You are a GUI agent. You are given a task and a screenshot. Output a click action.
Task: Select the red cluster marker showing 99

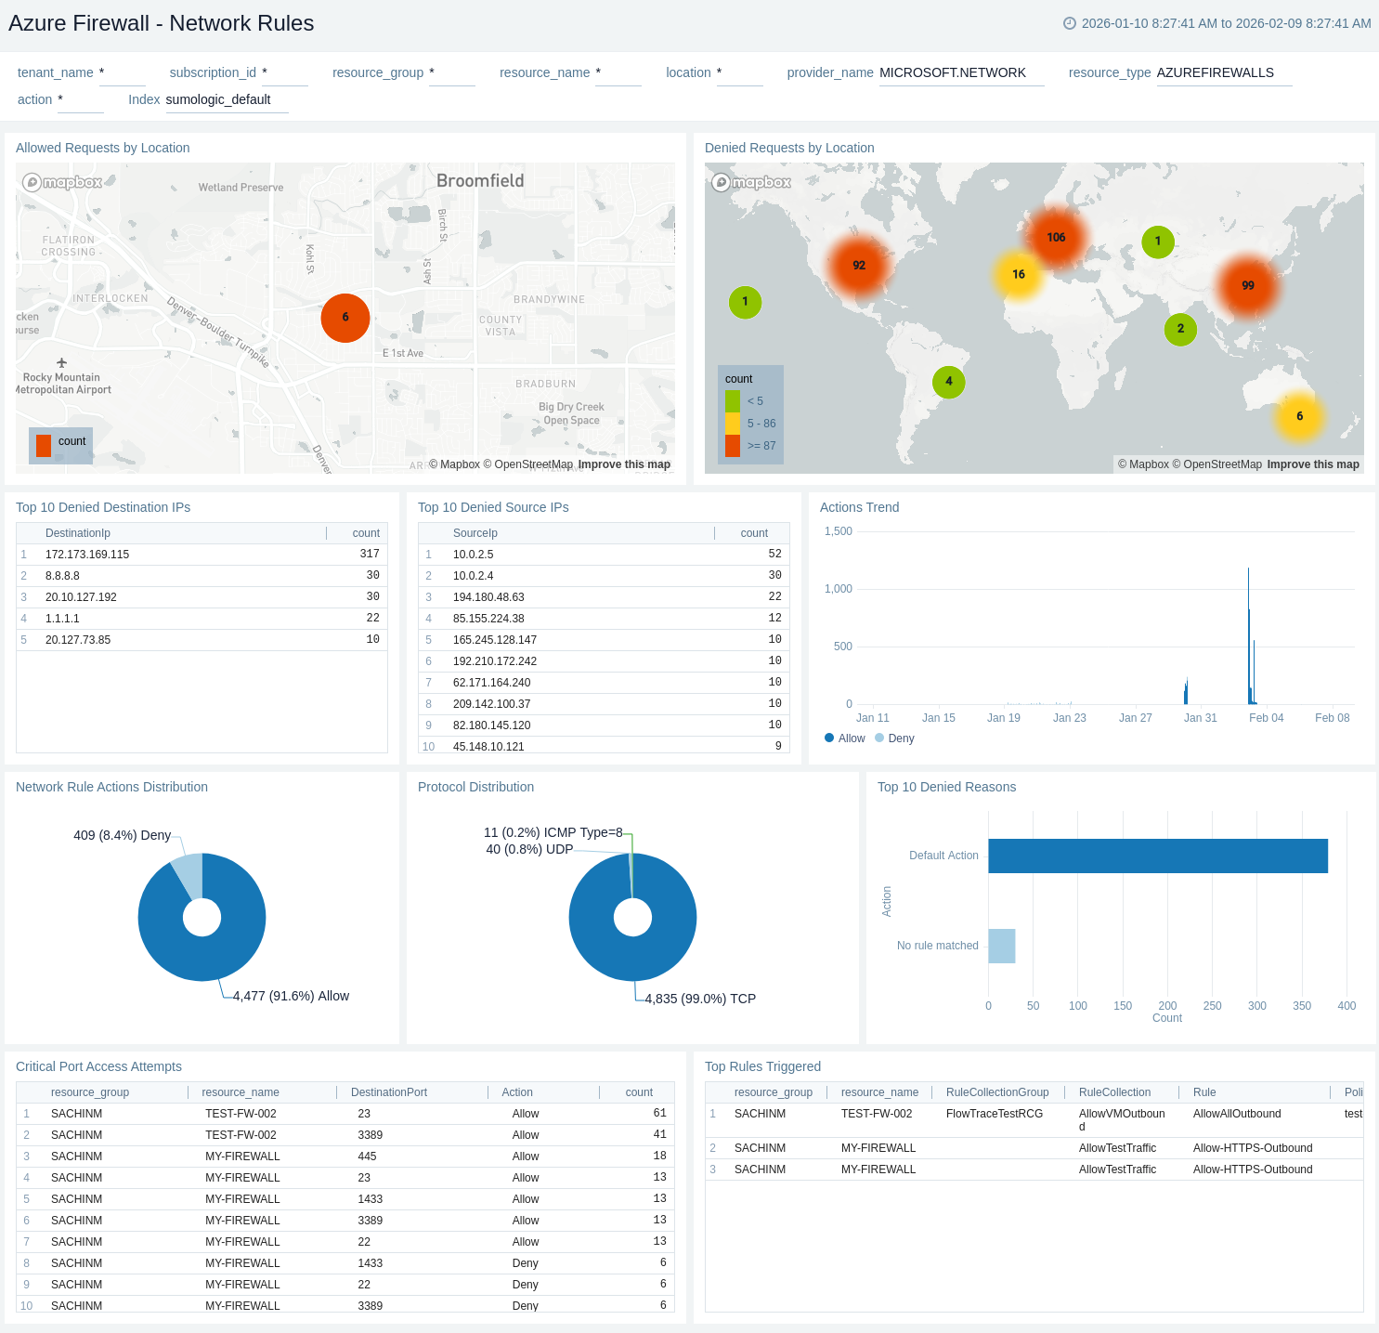(1247, 285)
